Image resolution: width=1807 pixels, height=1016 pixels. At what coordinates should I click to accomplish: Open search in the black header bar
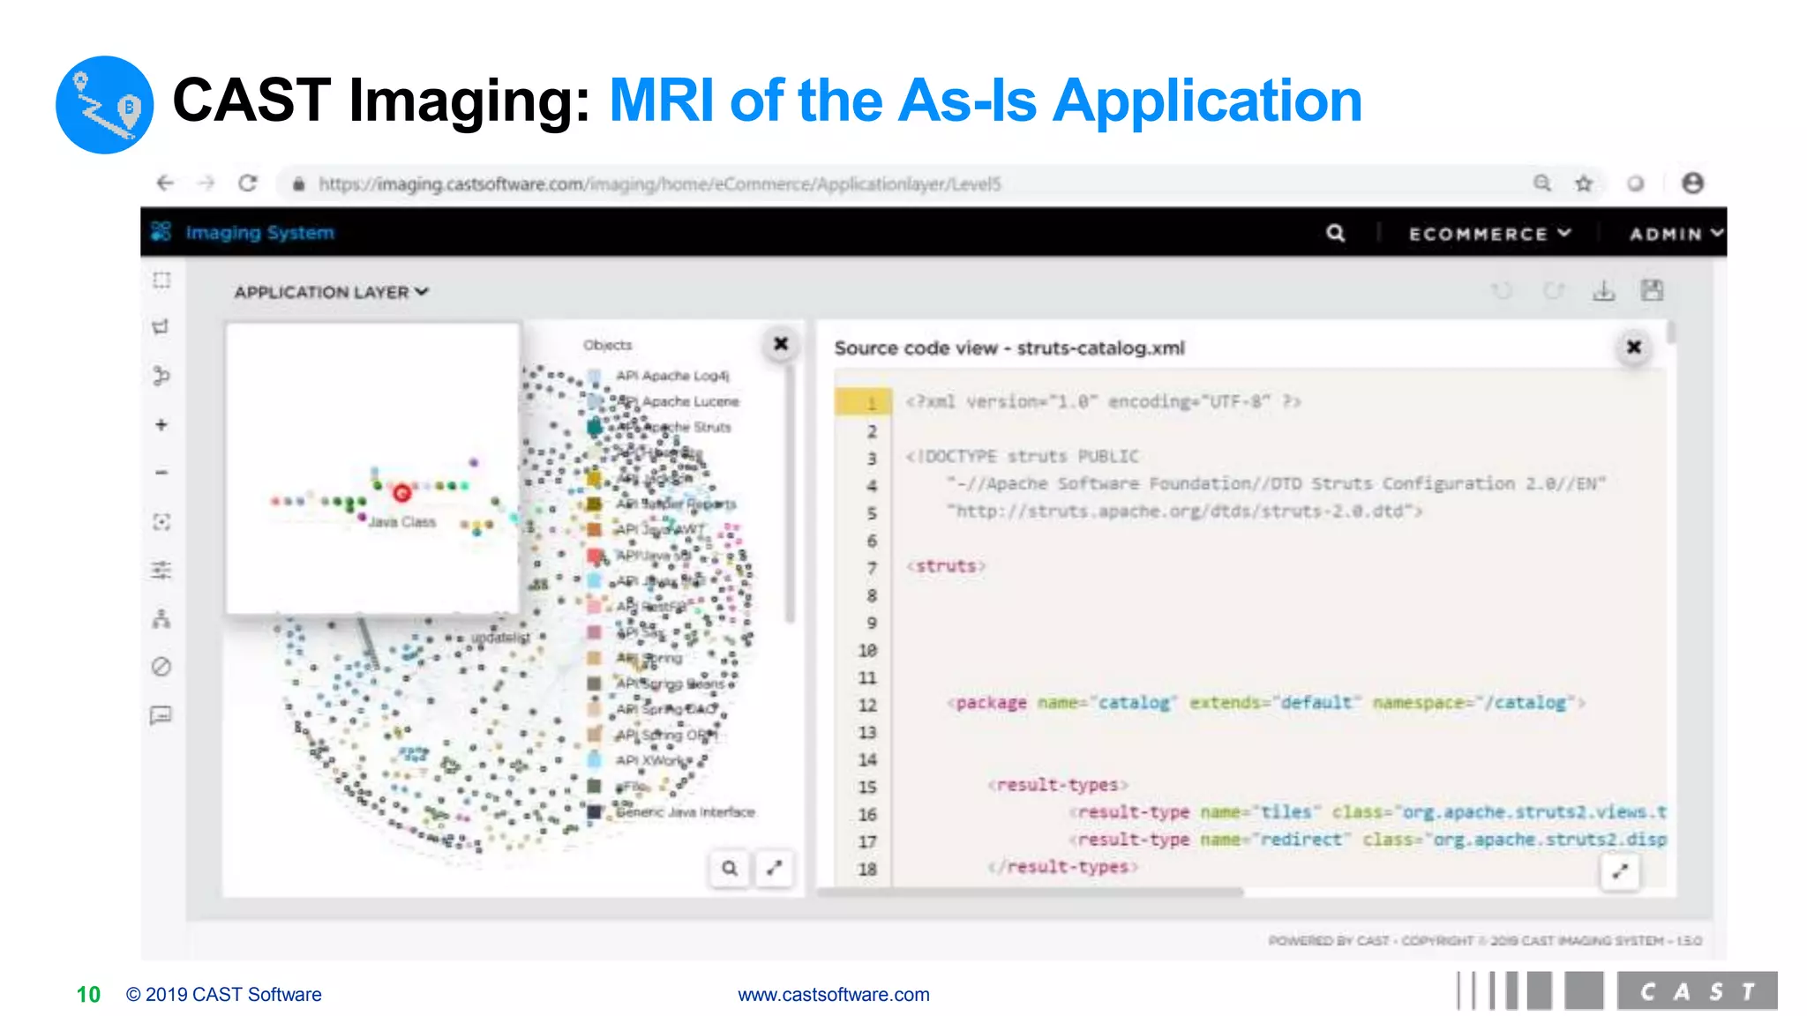(x=1336, y=233)
